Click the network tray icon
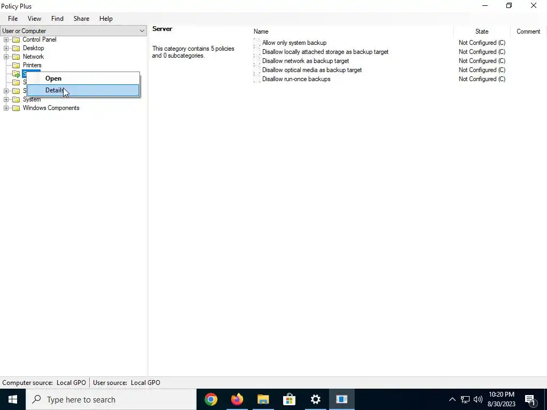The height and width of the screenshot is (410, 547). (465, 399)
